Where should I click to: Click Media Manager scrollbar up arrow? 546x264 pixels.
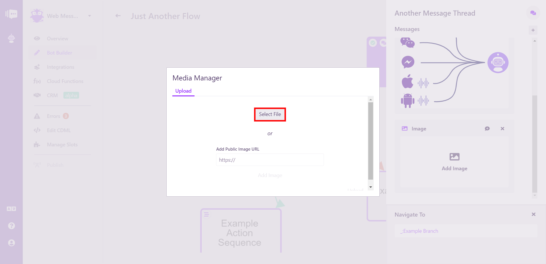(x=371, y=99)
